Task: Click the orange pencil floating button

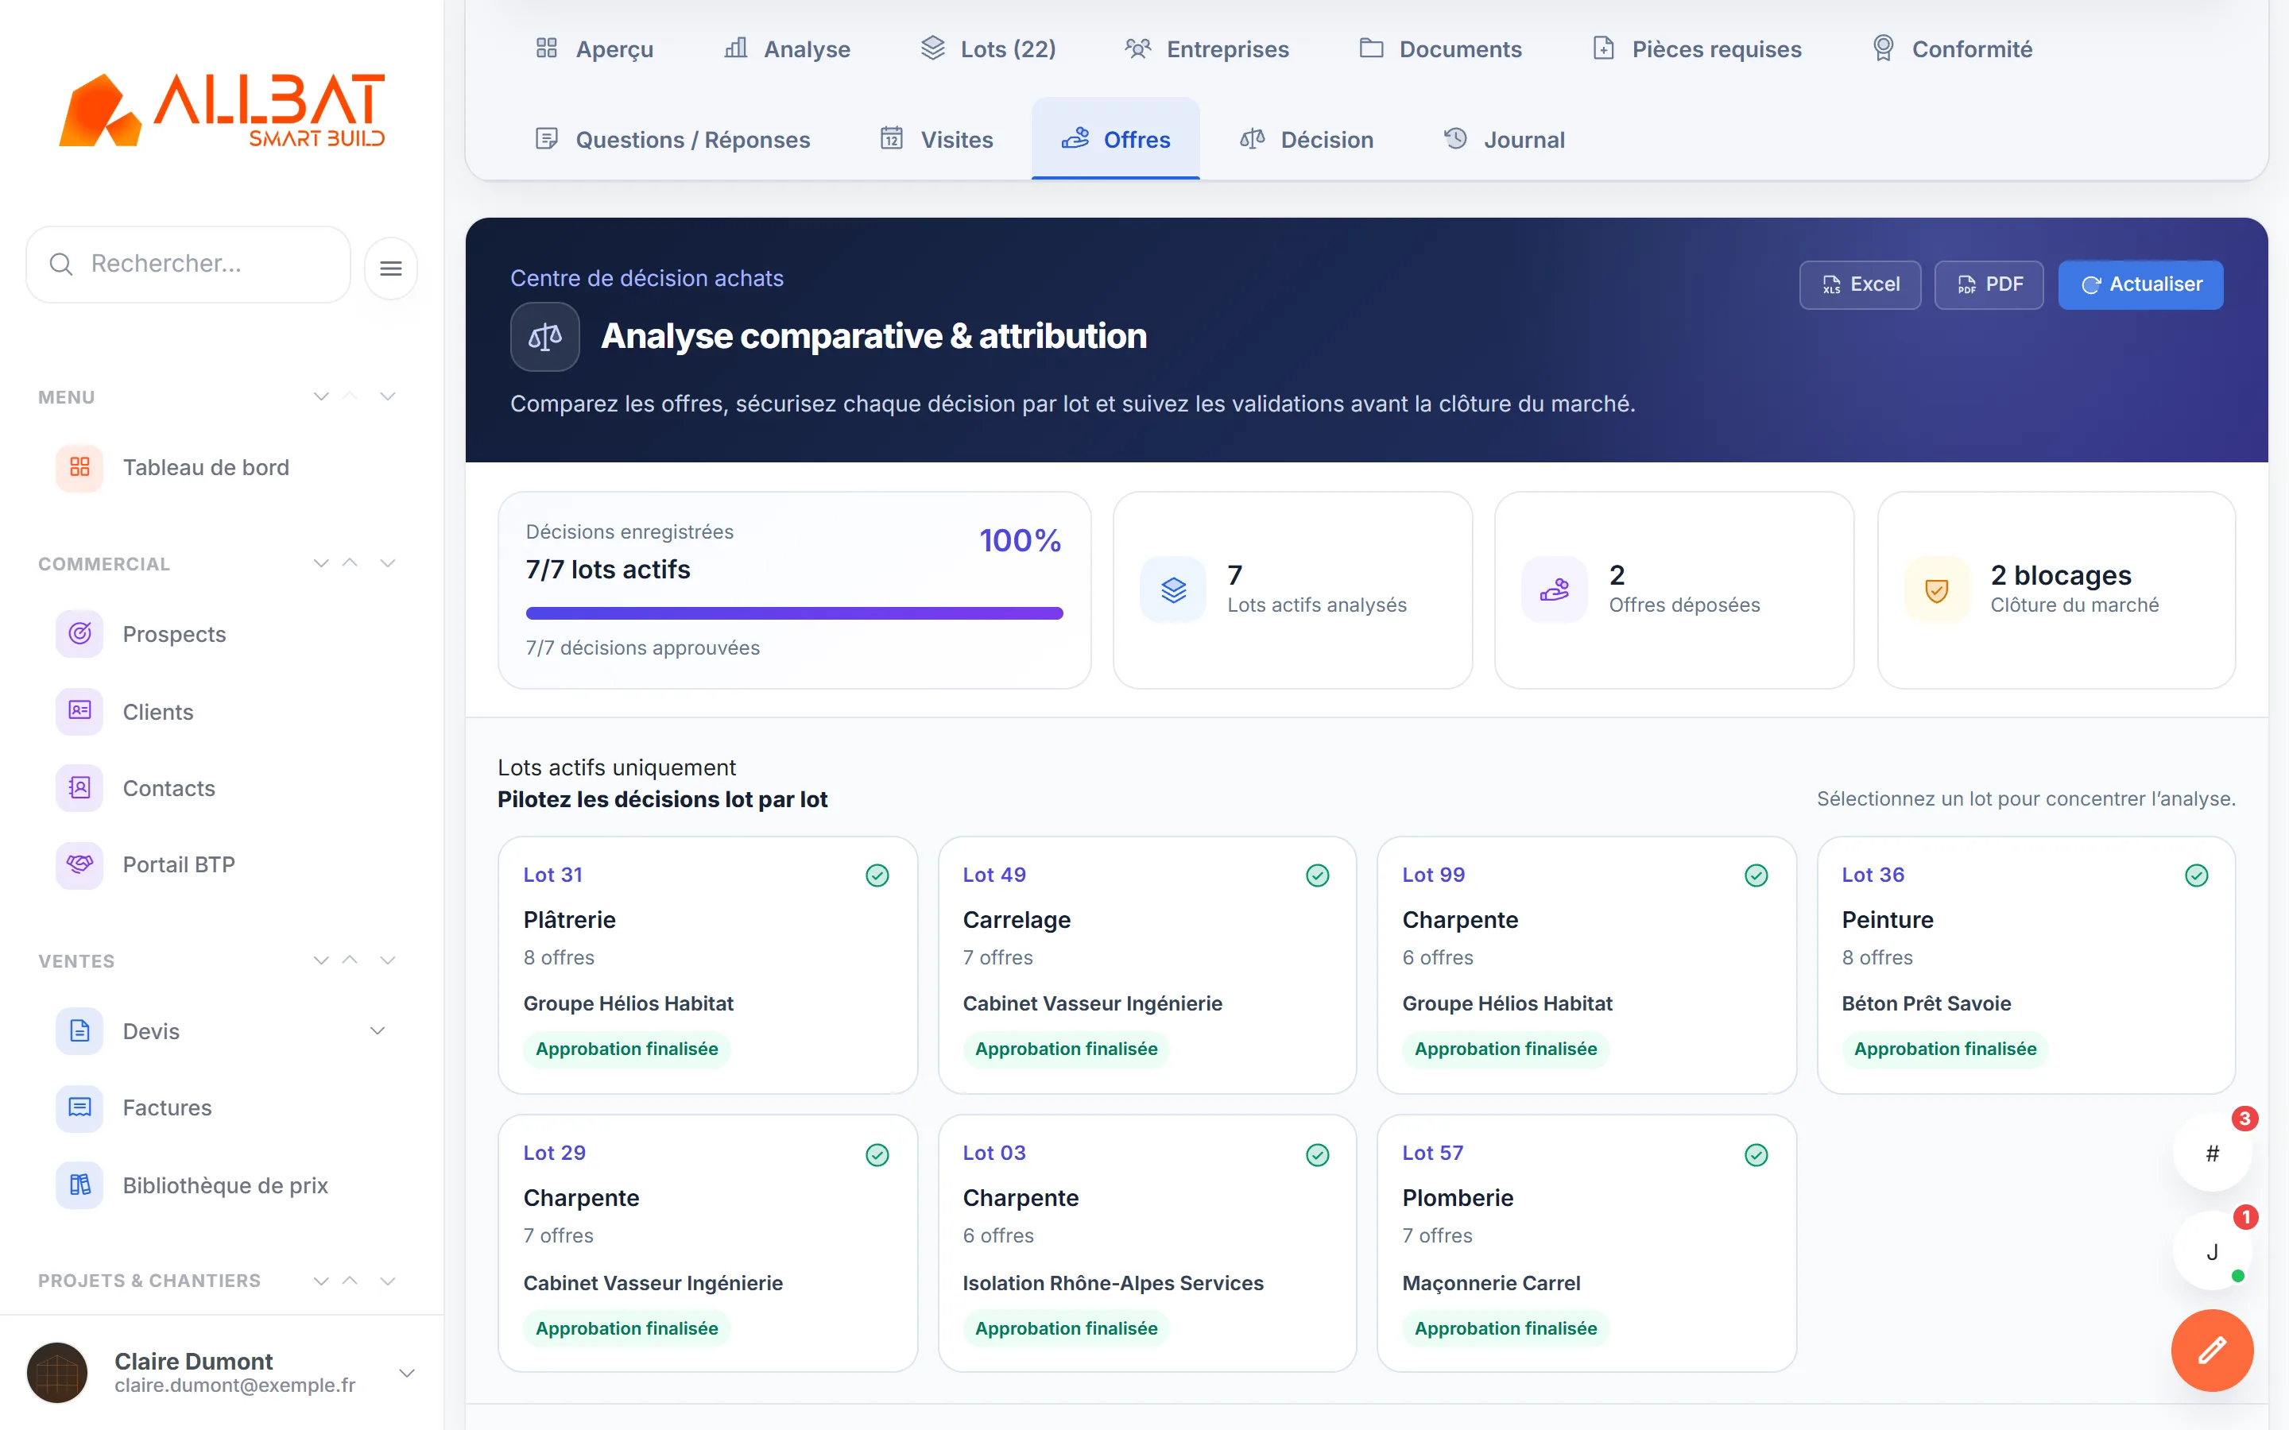Action: pyautogui.click(x=2213, y=1350)
